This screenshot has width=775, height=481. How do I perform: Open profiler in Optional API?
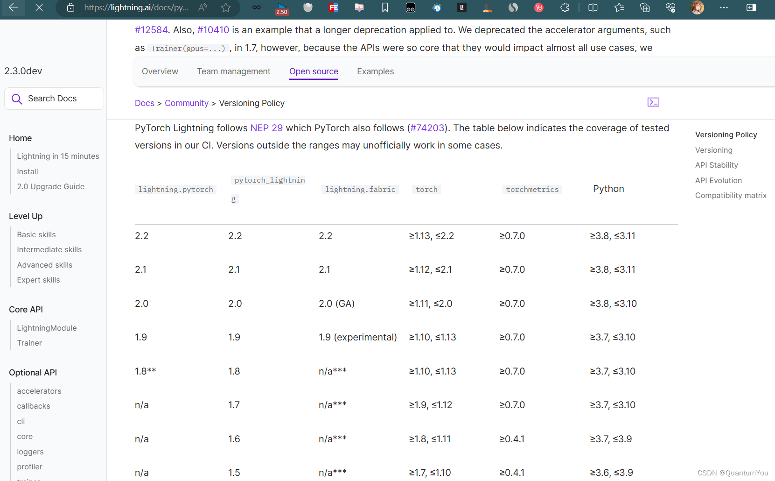pos(29,467)
